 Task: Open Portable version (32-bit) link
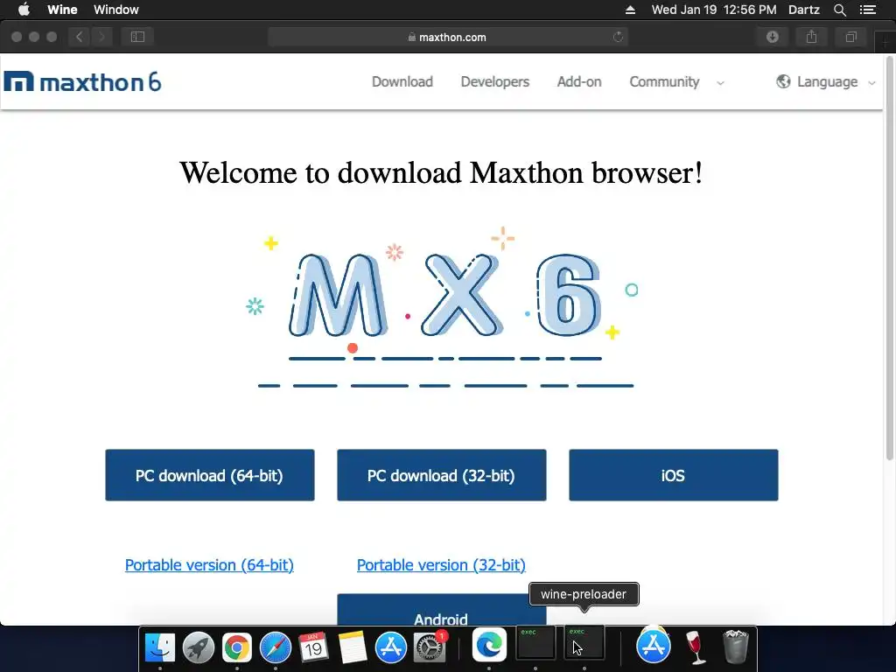[441, 565]
